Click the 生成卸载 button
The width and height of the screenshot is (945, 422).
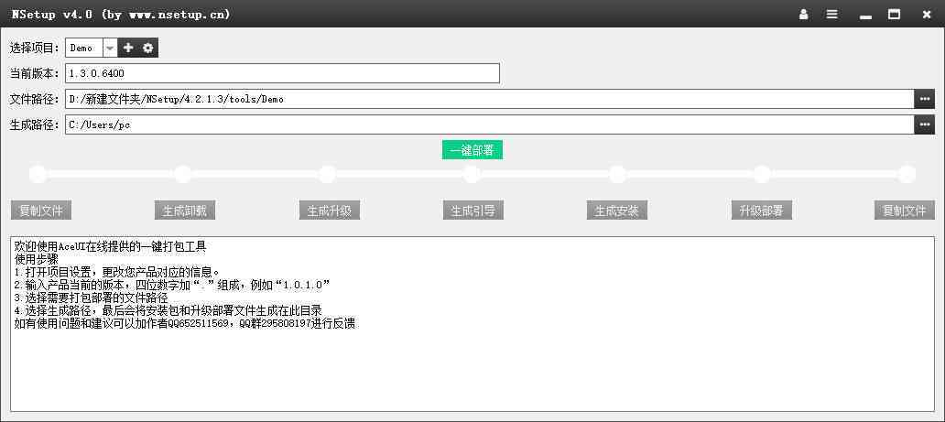(185, 211)
